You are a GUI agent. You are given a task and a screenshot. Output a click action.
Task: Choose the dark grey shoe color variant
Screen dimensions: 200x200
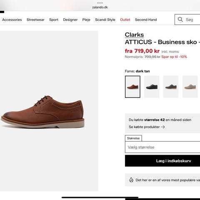[171, 87]
